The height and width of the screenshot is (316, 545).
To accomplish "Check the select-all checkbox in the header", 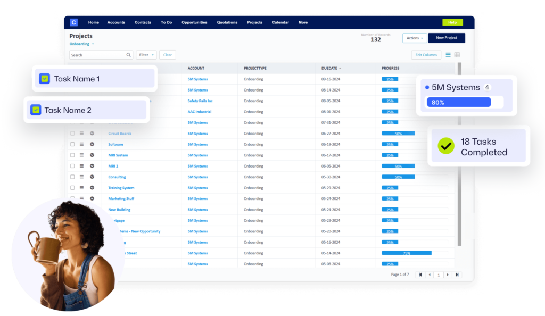I will (x=72, y=68).
